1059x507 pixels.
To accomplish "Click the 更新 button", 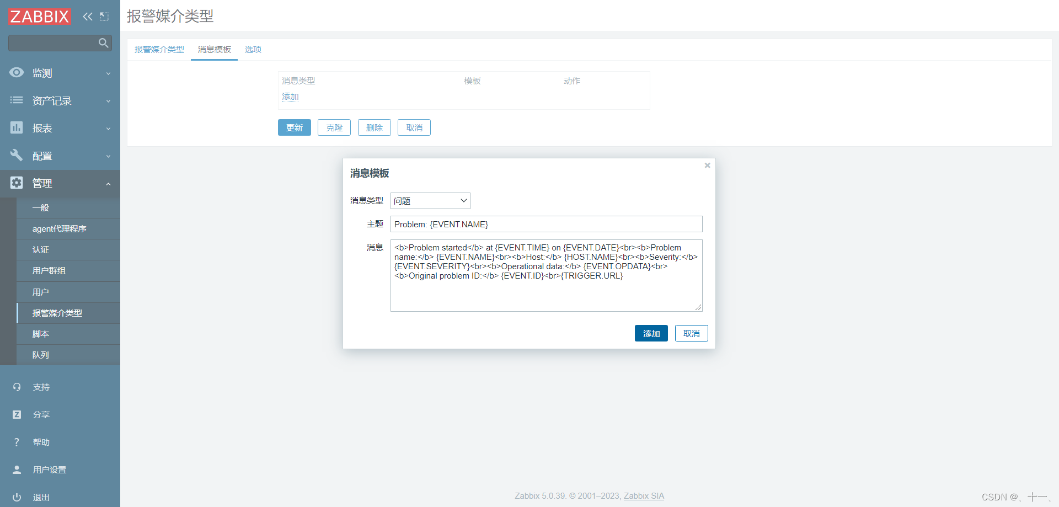I will click(x=295, y=127).
